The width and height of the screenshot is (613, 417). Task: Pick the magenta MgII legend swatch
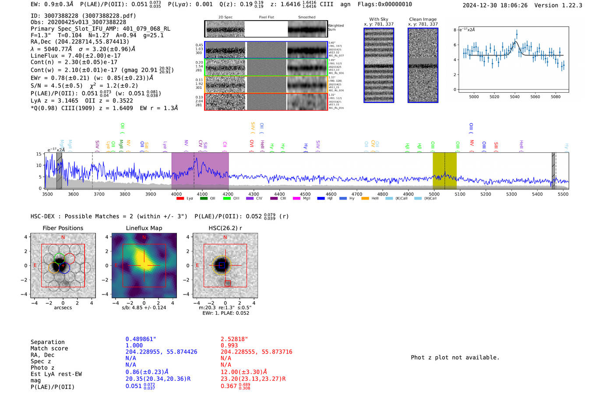[297, 199]
